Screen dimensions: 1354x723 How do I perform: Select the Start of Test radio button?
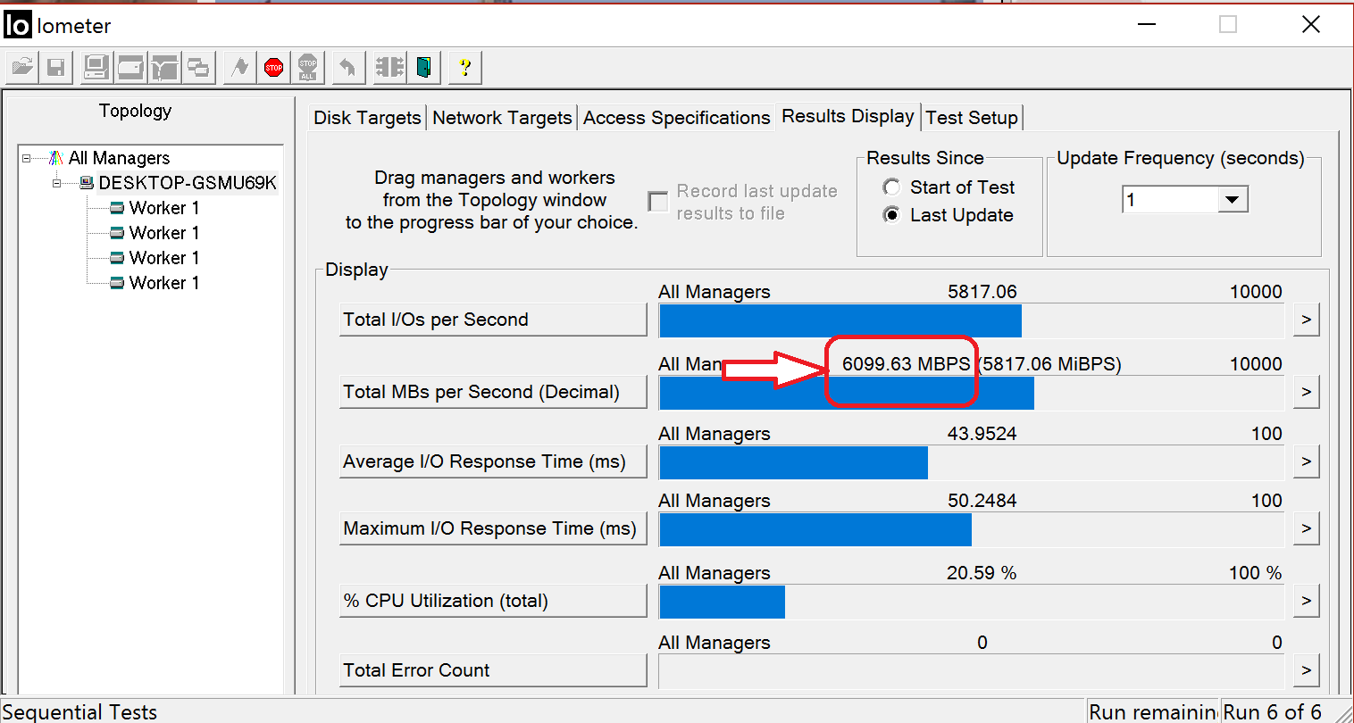click(x=891, y=187)
